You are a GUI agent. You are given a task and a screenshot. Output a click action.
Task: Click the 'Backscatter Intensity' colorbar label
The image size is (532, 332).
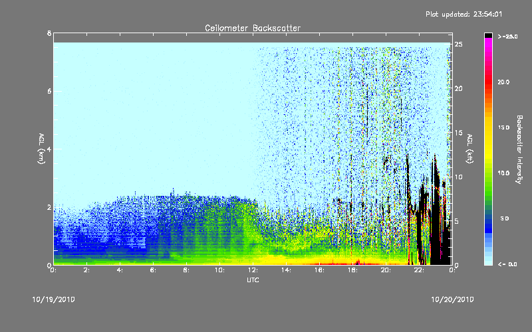click(519, 149)
